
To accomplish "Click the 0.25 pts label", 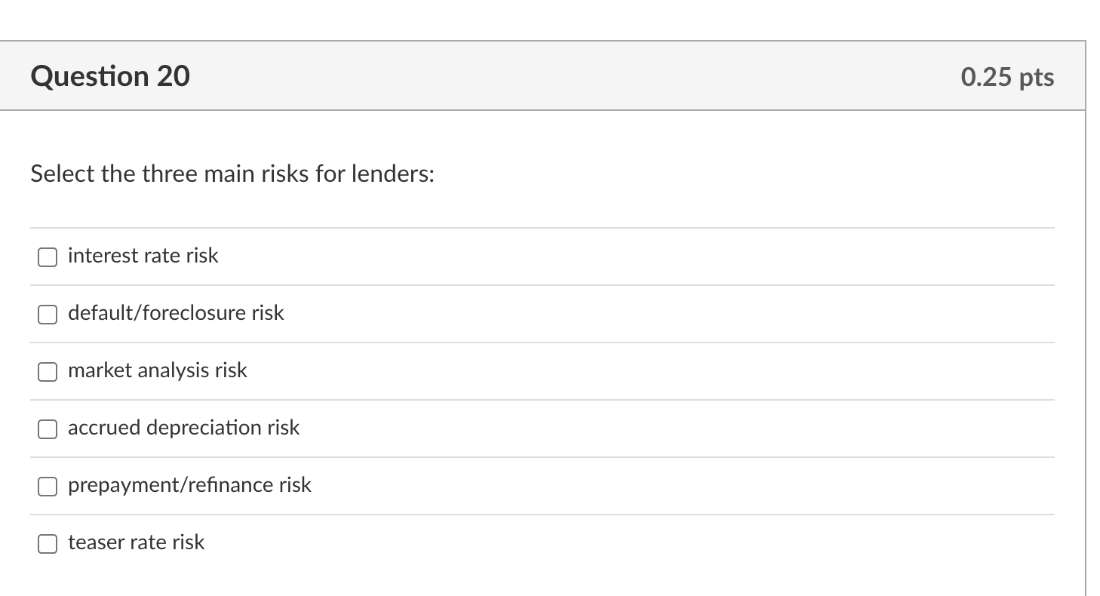I will coord(1008,75).
